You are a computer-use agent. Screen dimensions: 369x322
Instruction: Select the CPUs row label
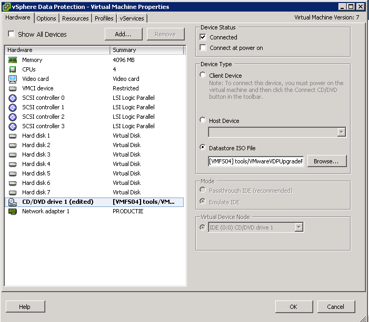pyautogui.click(x=29, y=69)
